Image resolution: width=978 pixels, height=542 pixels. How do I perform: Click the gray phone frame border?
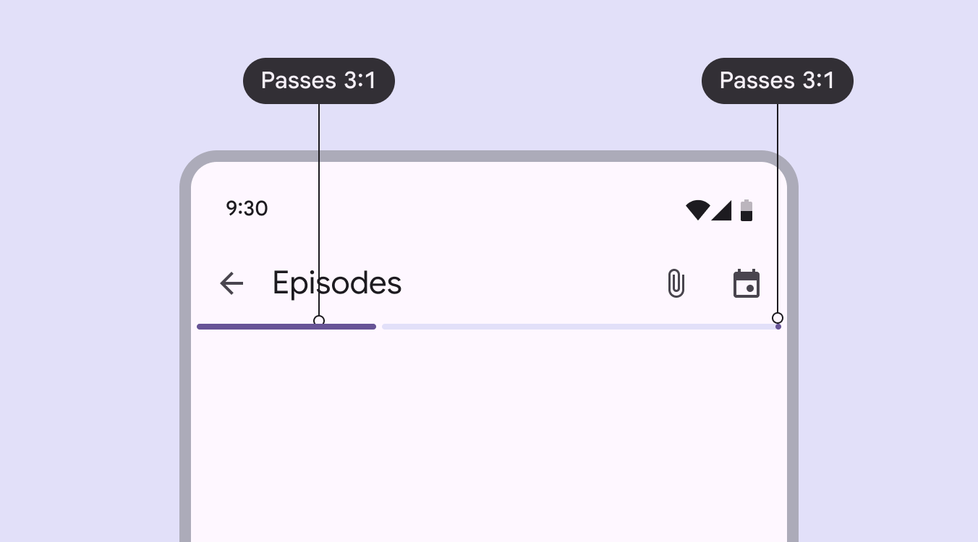click(x=185, y=361)
